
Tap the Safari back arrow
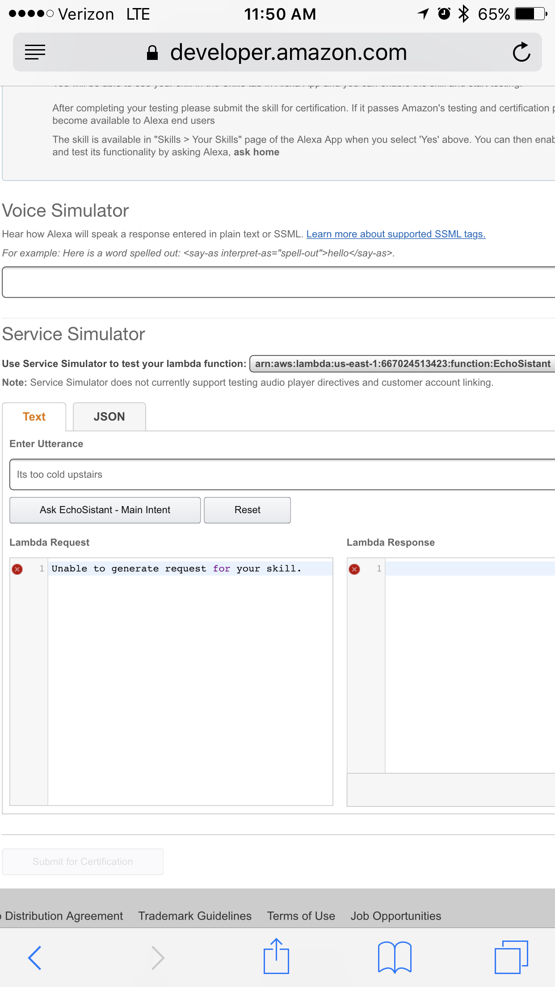35,957
